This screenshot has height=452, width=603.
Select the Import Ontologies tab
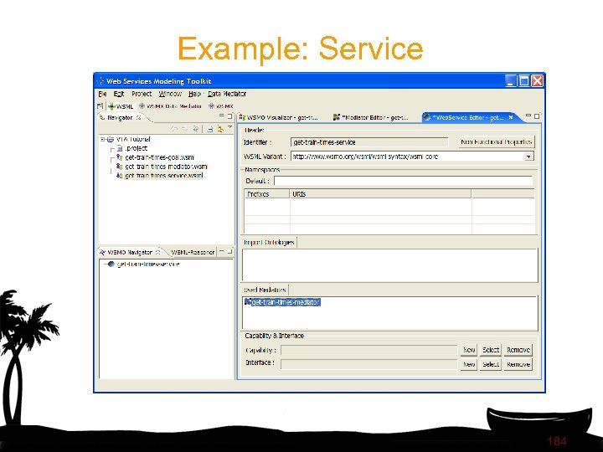click(x=269, y=242)
